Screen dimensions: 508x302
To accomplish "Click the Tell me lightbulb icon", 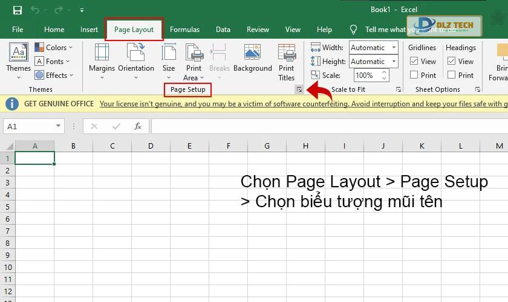I will coord(353,30).
